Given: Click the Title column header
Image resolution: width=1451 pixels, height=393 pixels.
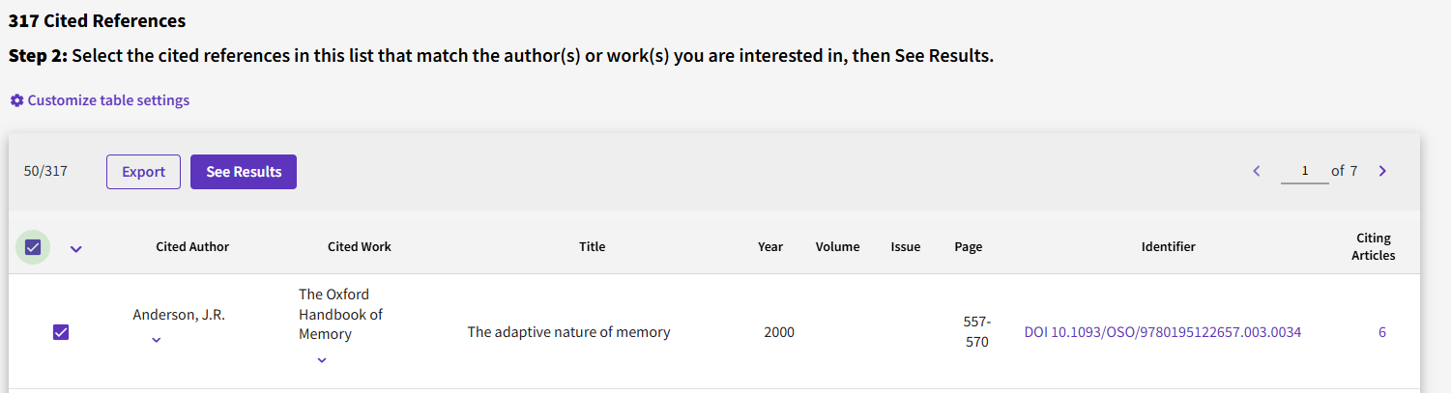Looking at the screenshot, I should (593, 246).
